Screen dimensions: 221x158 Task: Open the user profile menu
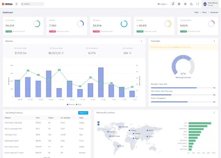tap(210, 4)
